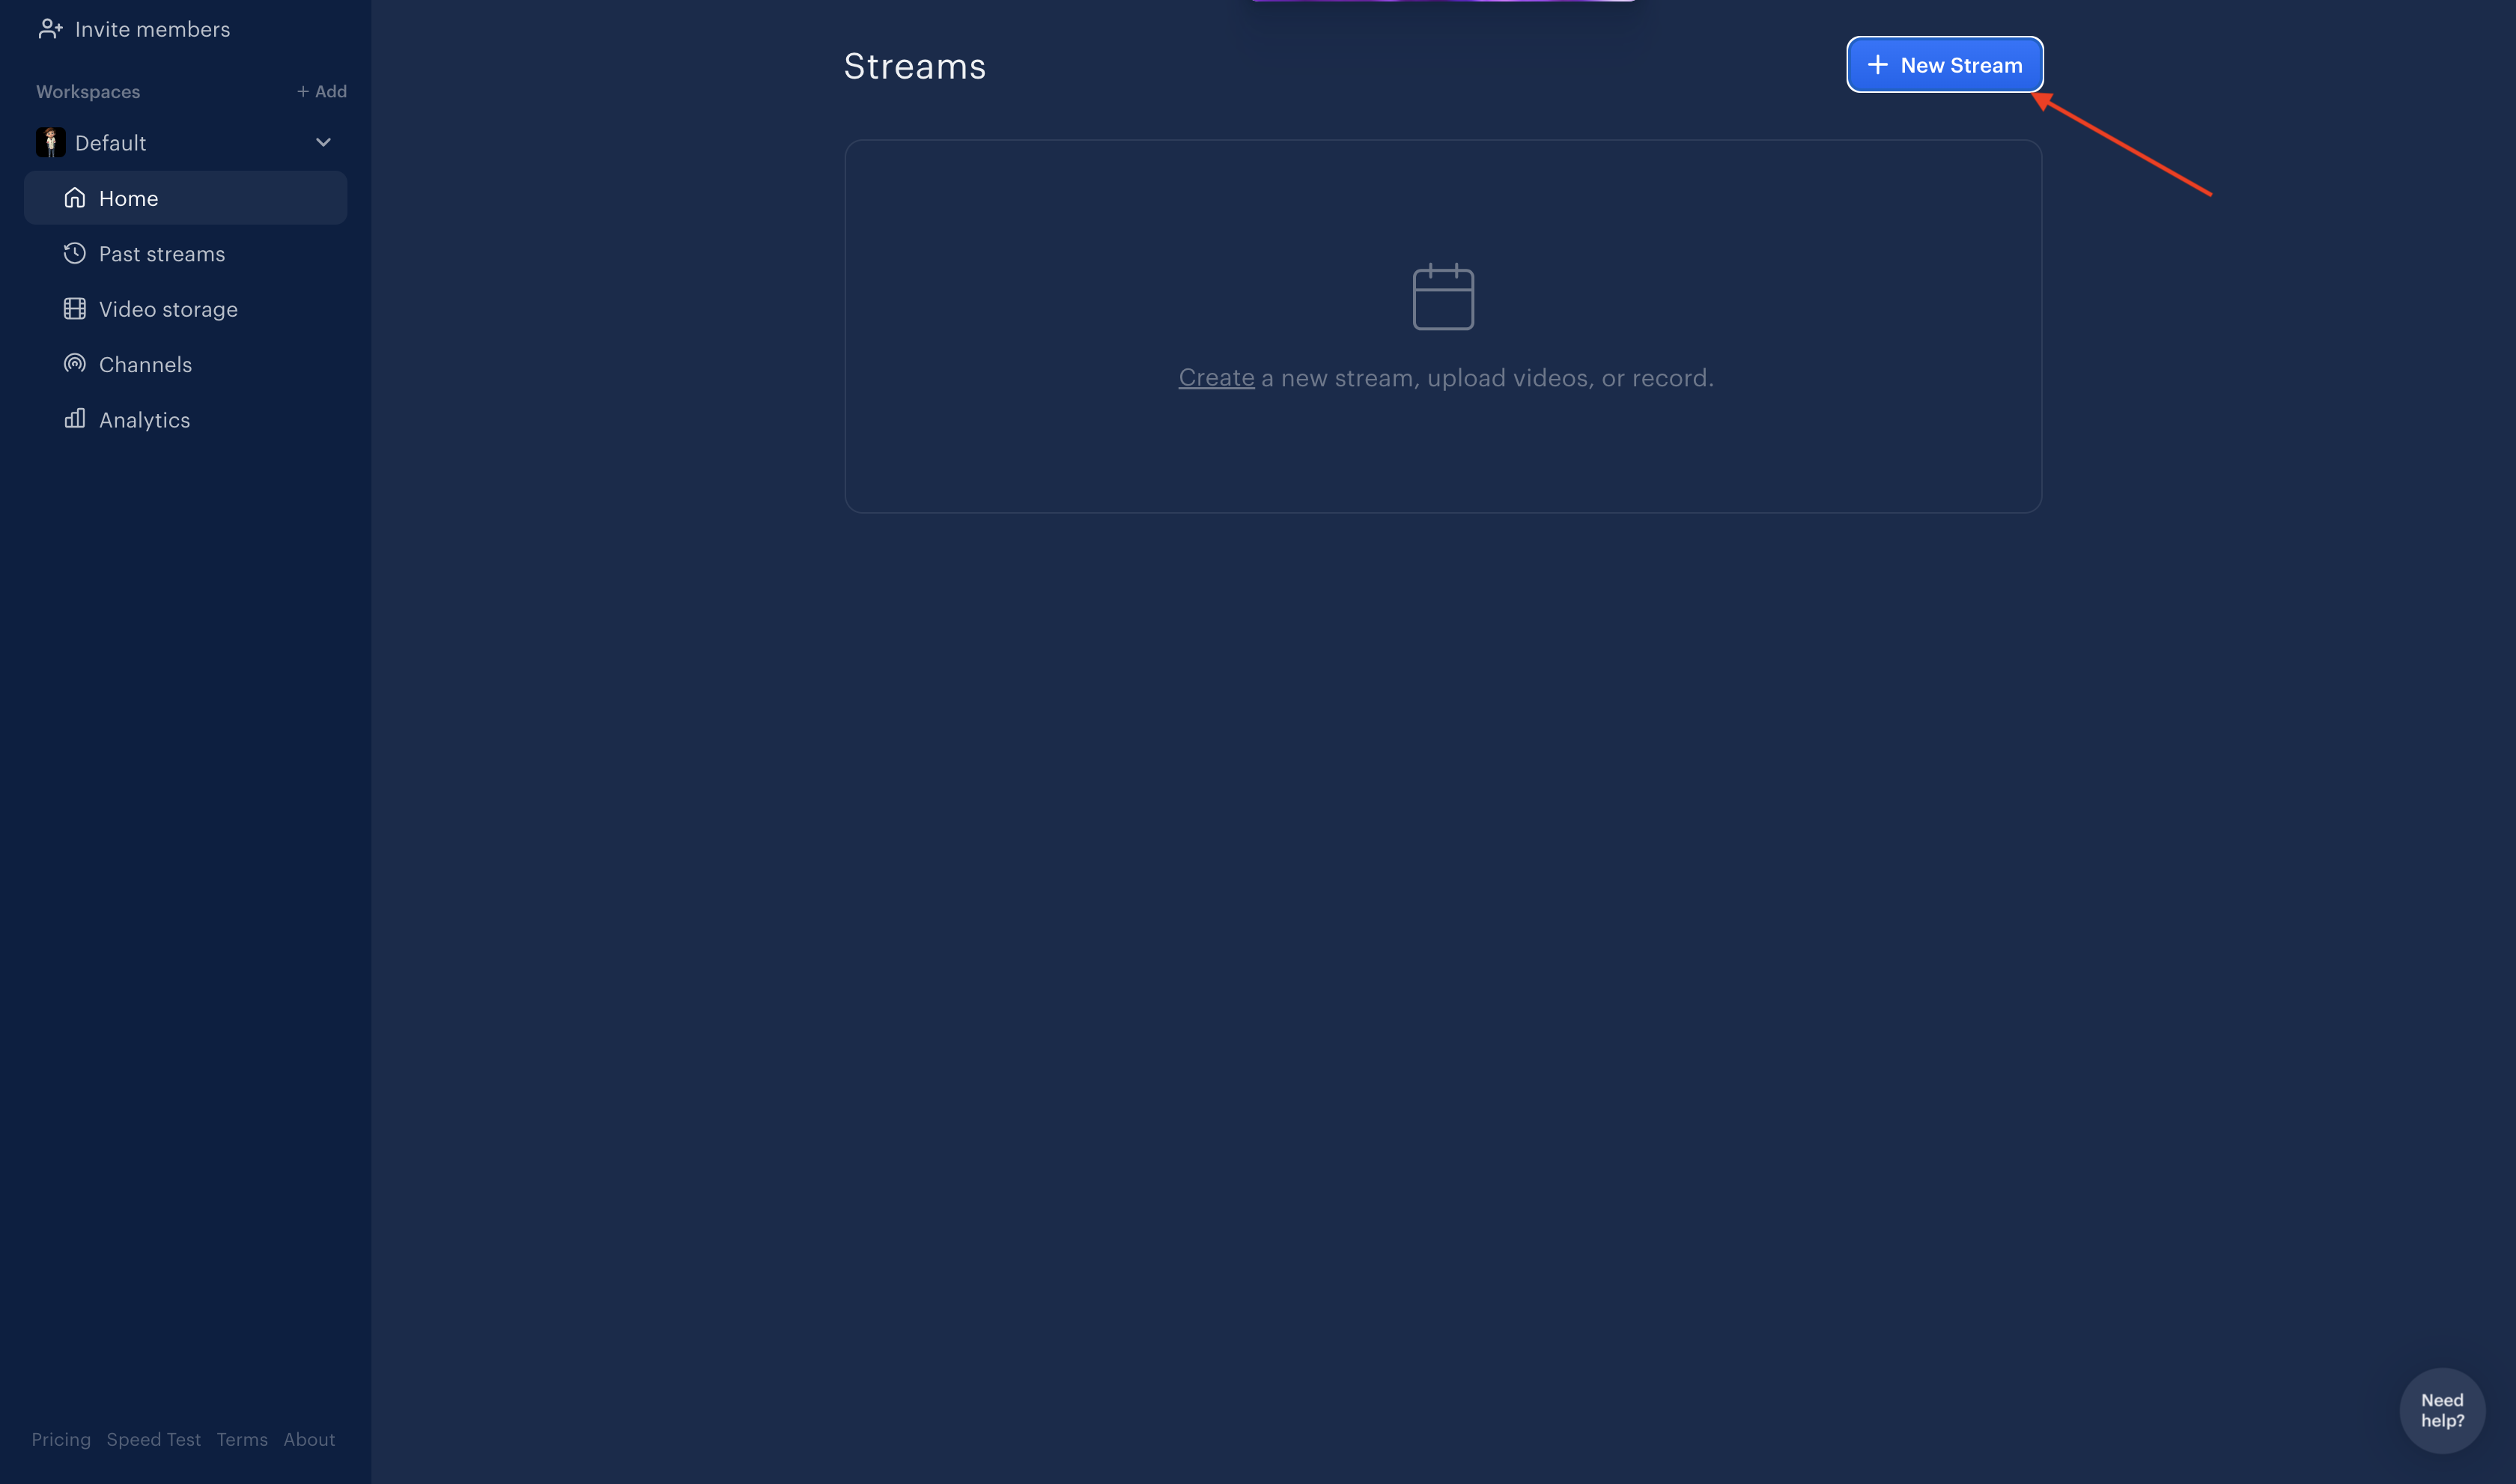Navigate to Analytics from the sidebar
This screenshot has width=2516, height=1484.
[144, 419]
